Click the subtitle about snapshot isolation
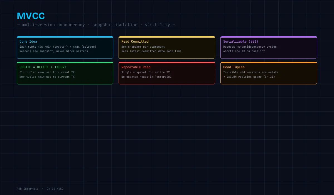 click(96, 25)
